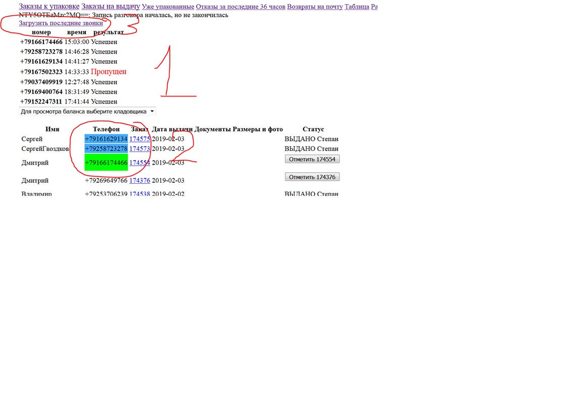Open order number 174573
583x413 pixels.
tap(139, 149)
